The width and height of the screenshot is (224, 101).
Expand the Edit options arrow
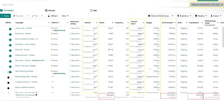point(42,16)
